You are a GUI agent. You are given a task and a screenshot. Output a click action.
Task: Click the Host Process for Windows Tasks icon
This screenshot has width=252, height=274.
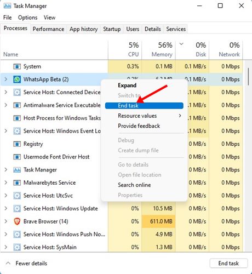click(x=17, y=118)
